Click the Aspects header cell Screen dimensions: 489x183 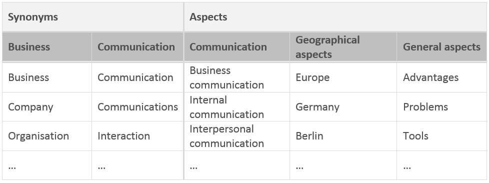click(335, 17)
